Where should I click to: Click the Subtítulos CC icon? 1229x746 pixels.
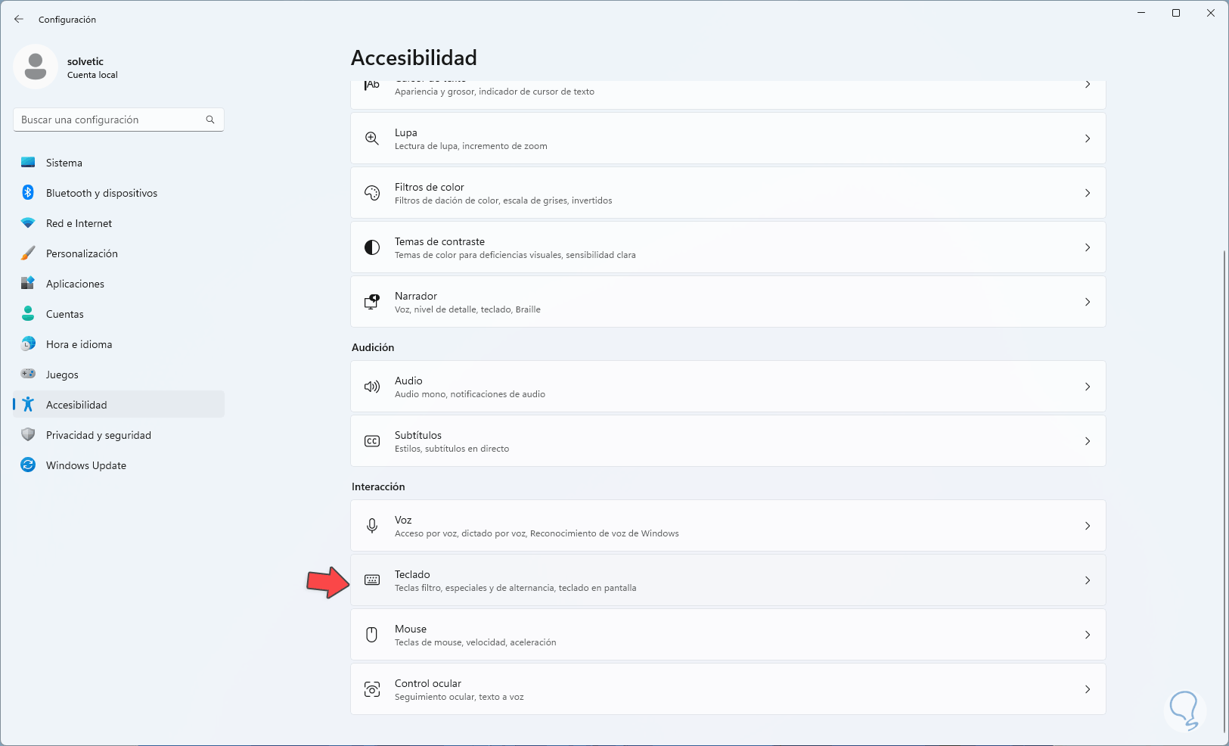click(372, 441)
